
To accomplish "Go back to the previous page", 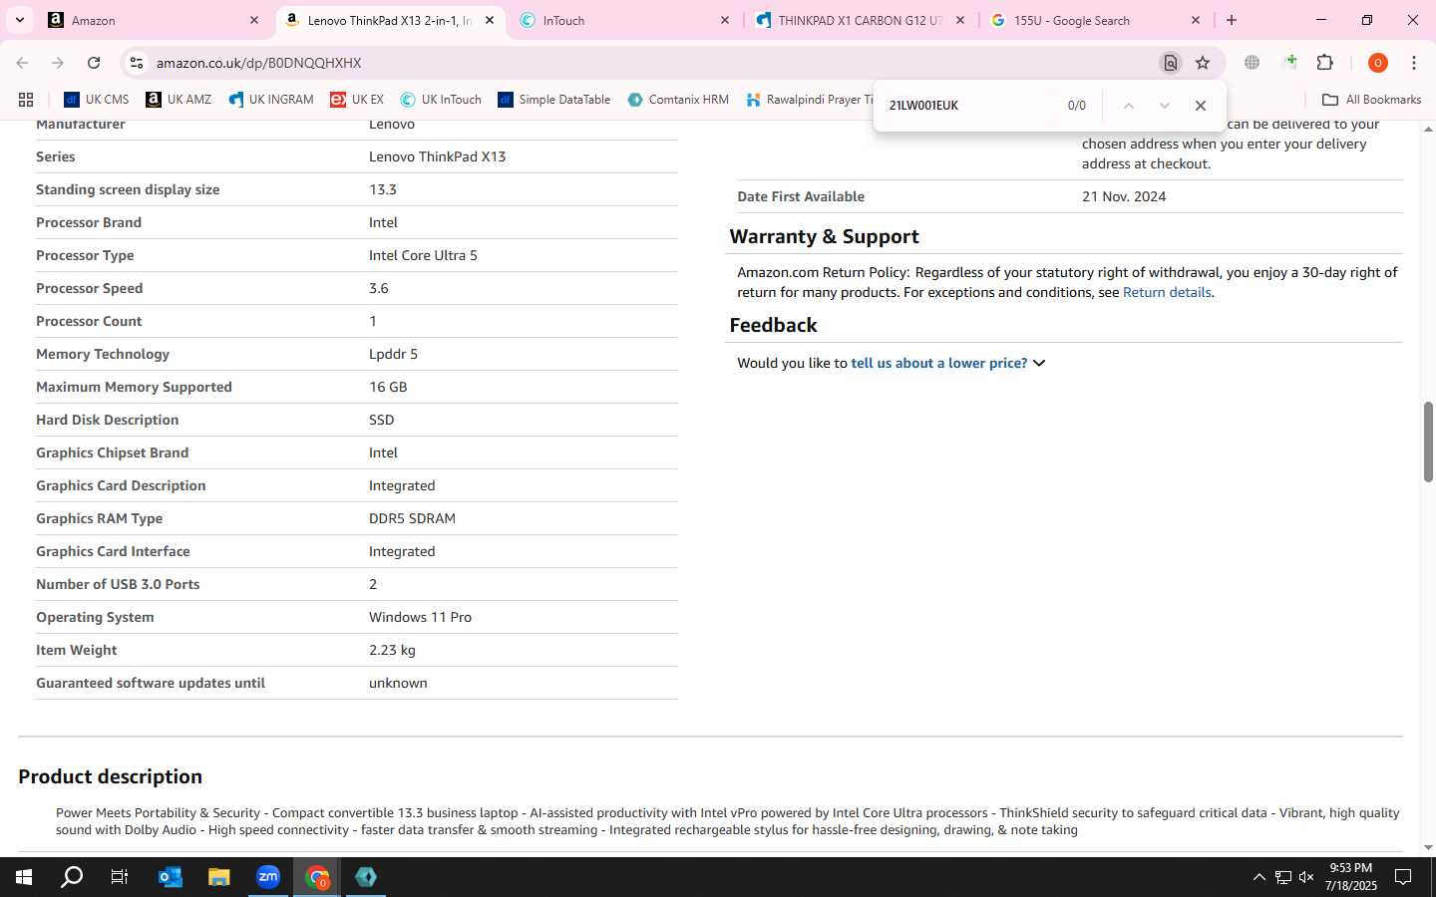I will point(22,63).
